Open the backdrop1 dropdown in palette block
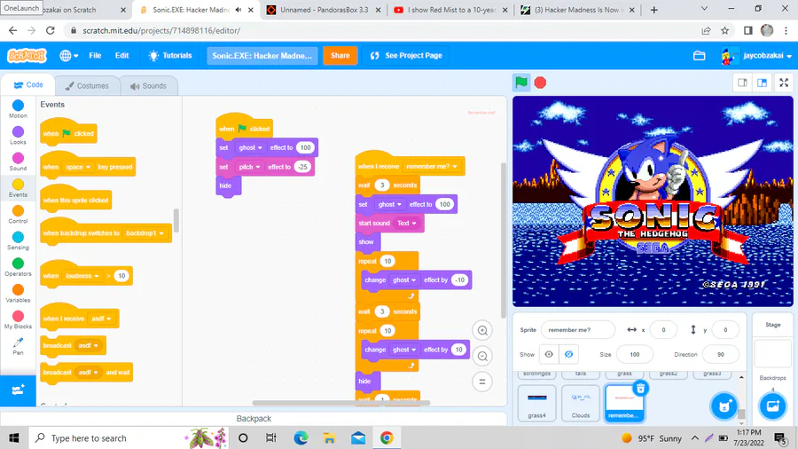798x449 pixels. [x=145, y=233]
